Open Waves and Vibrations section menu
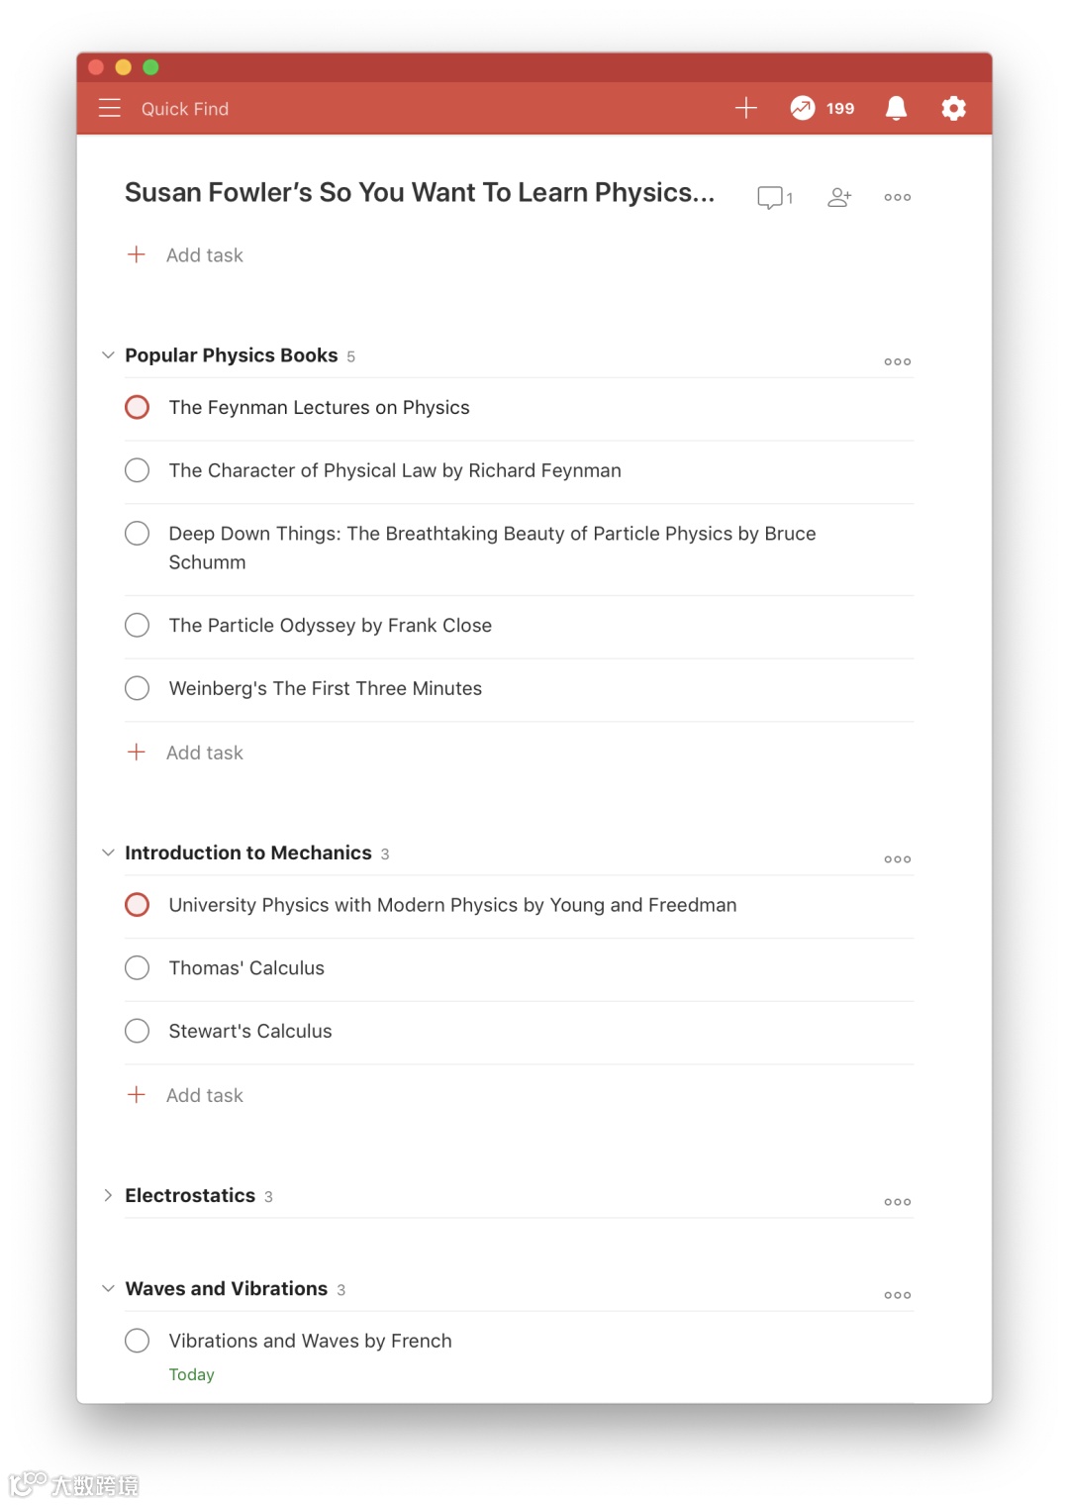 898,1294
